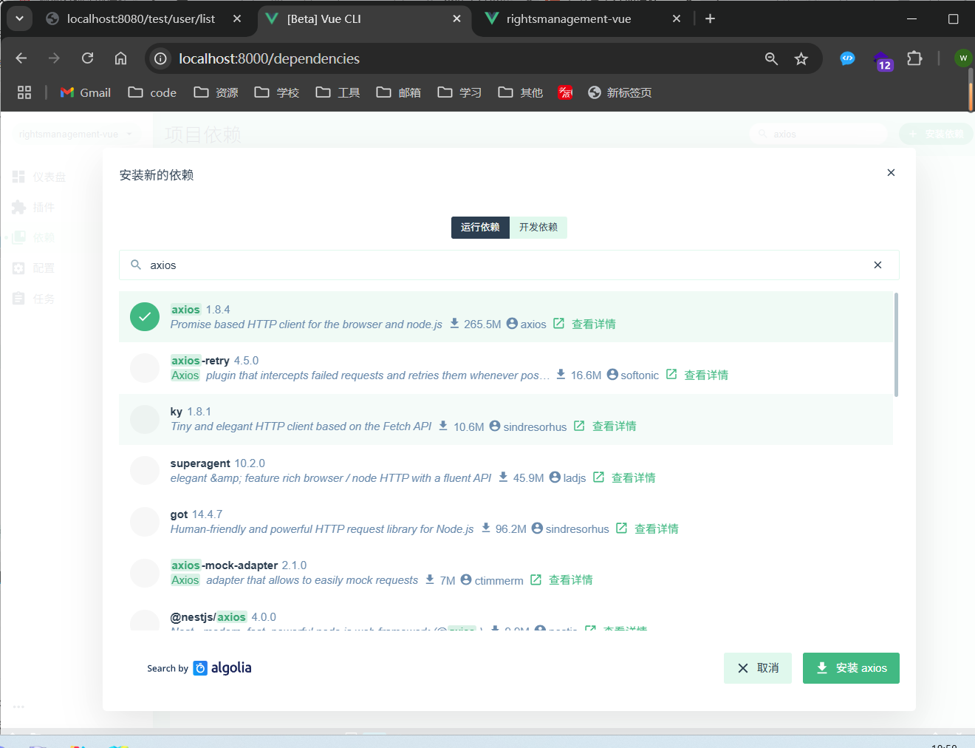This screenshot has width=975, height=748.
Task: Open the Gmail bookmark
Action: (86, 92)
